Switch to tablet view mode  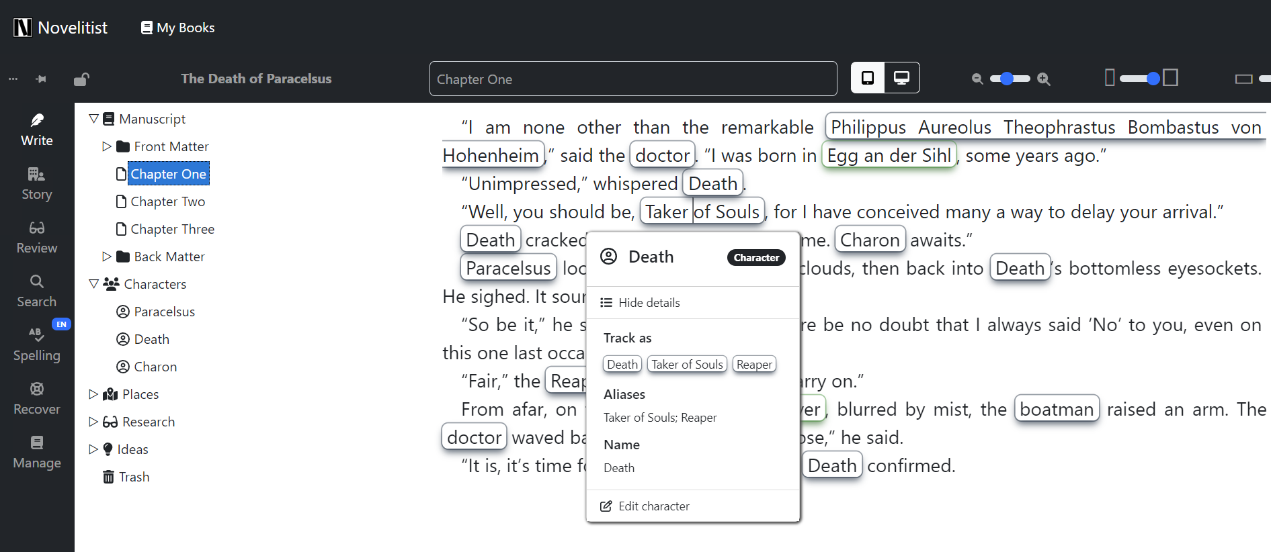point(868,78)
